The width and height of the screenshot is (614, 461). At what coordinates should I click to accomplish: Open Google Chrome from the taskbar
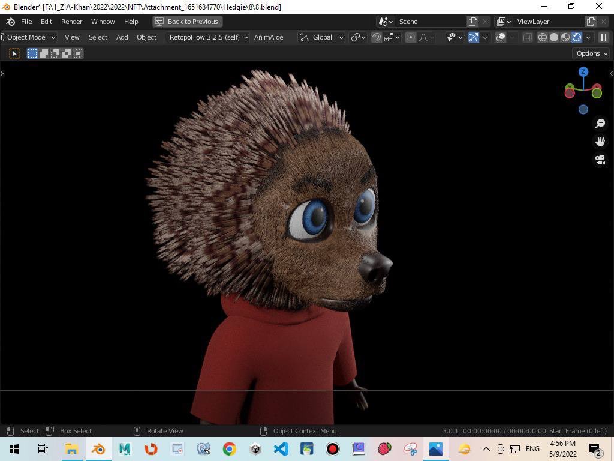[230, 449]
